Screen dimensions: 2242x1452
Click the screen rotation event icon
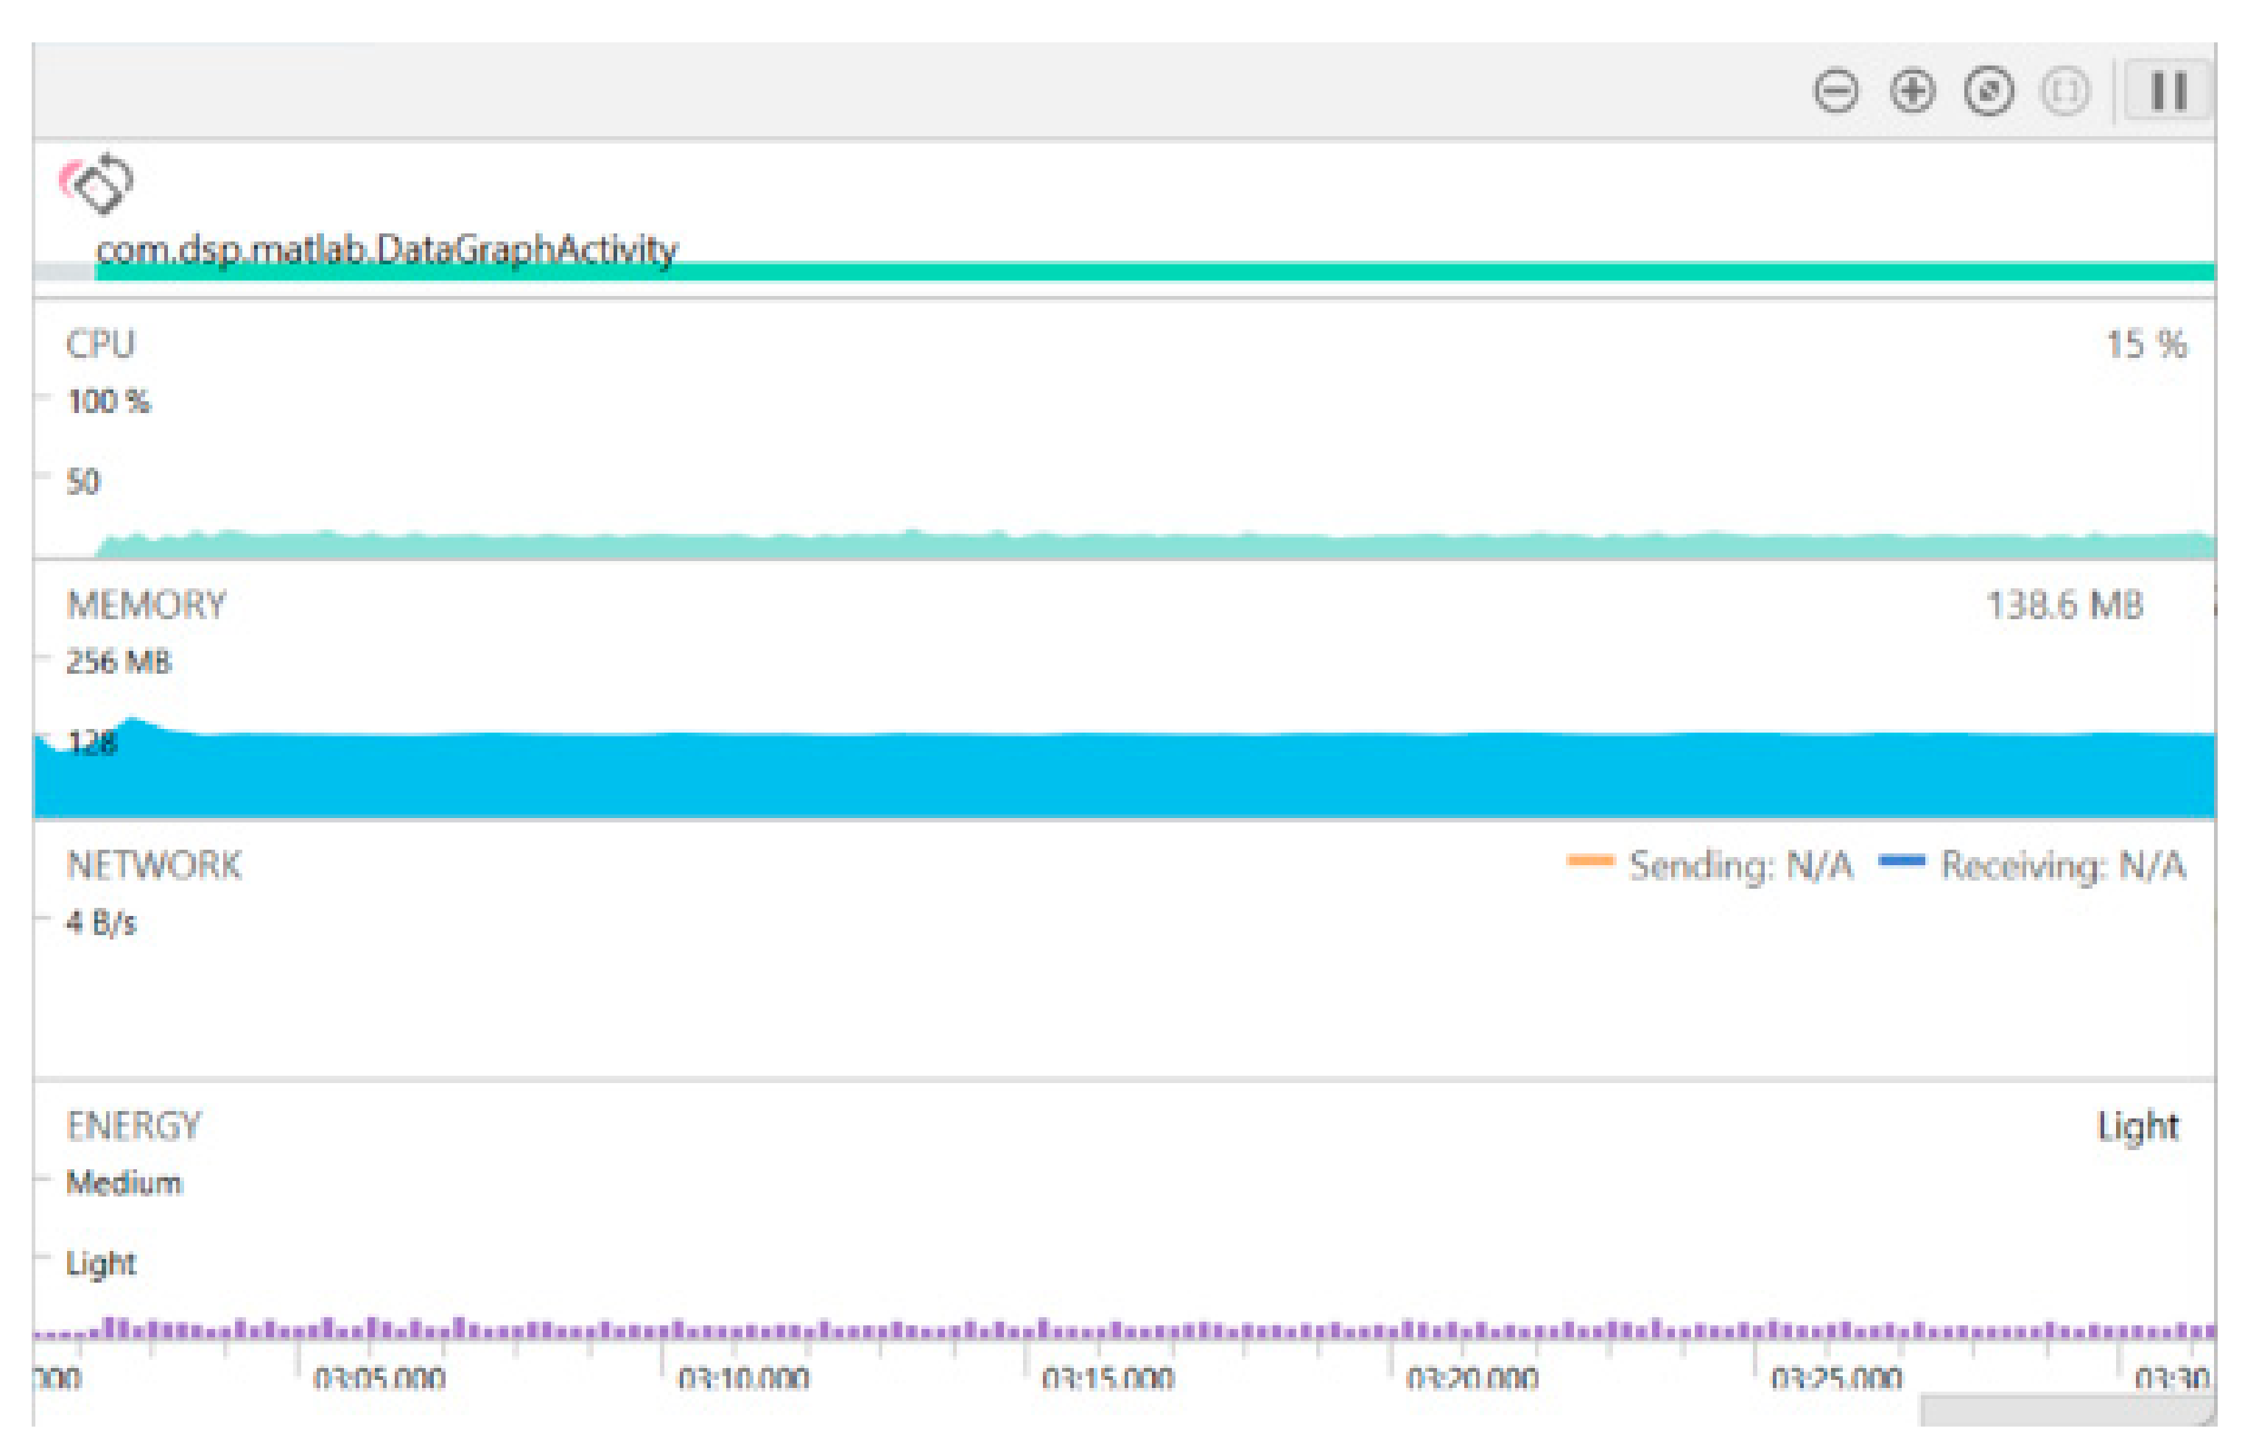pos(98,183)
